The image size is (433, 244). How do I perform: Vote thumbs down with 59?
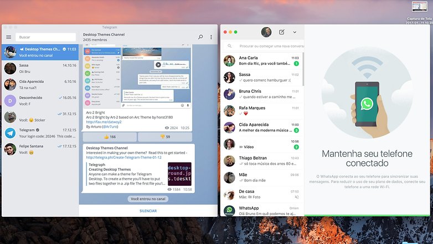point(165,136)
